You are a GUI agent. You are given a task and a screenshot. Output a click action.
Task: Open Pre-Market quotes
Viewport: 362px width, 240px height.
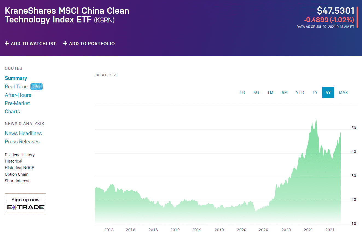click(x=17, y=103)
